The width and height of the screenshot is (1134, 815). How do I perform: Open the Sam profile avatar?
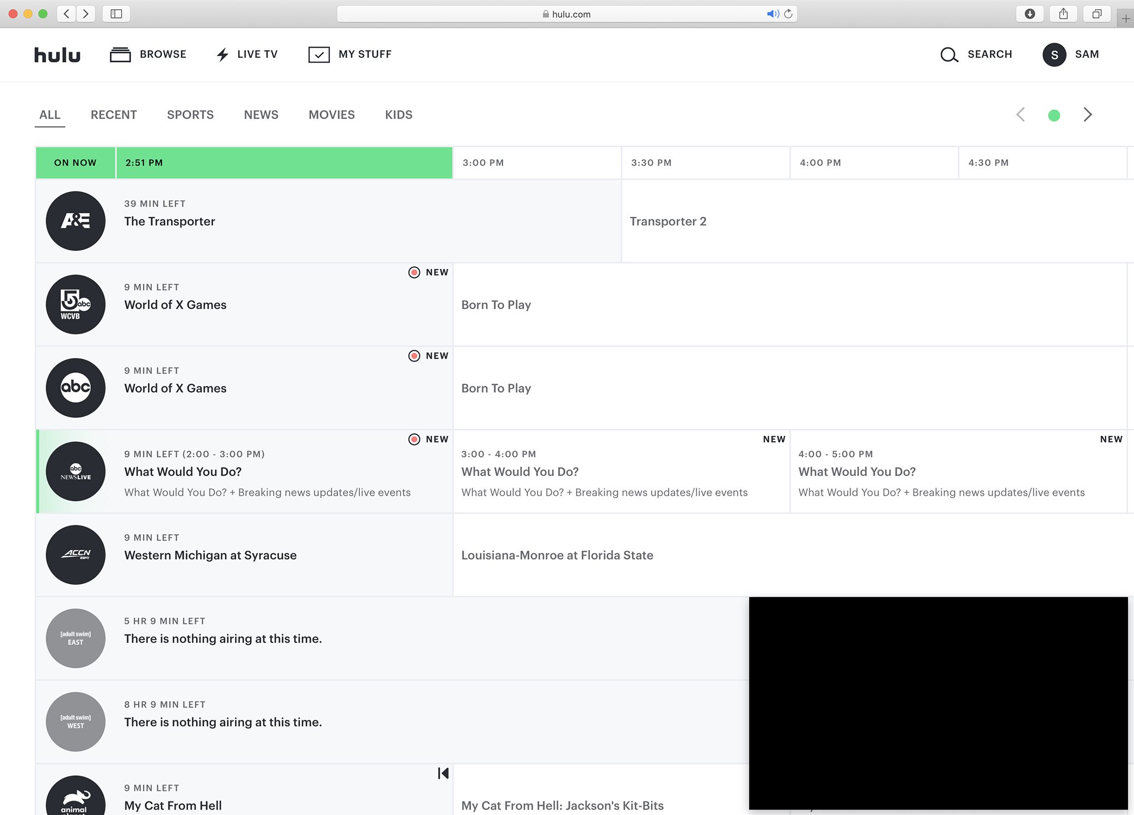coord(1054,54)
